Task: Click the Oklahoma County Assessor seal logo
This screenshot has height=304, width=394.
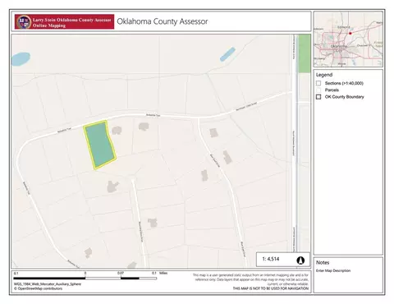Action: click(24, 22)
